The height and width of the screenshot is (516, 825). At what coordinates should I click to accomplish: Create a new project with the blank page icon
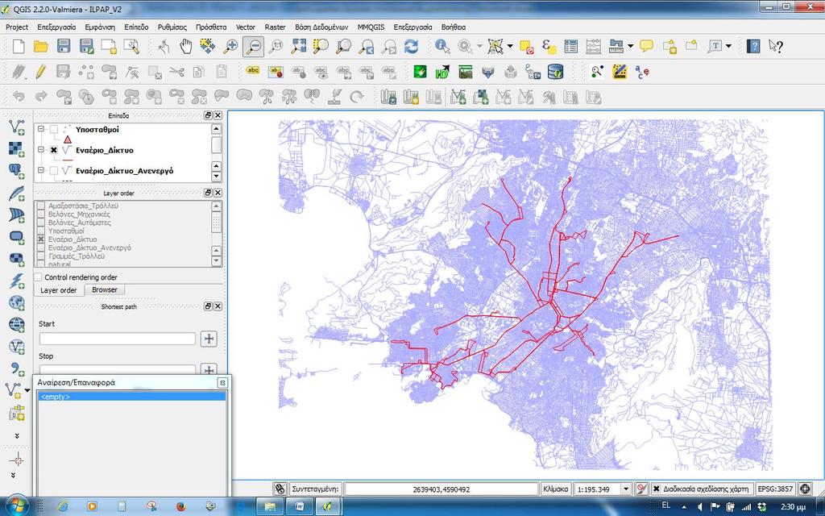[19, 46]
